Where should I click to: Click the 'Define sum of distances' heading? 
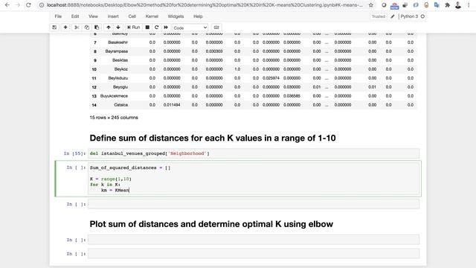(213, 138)
